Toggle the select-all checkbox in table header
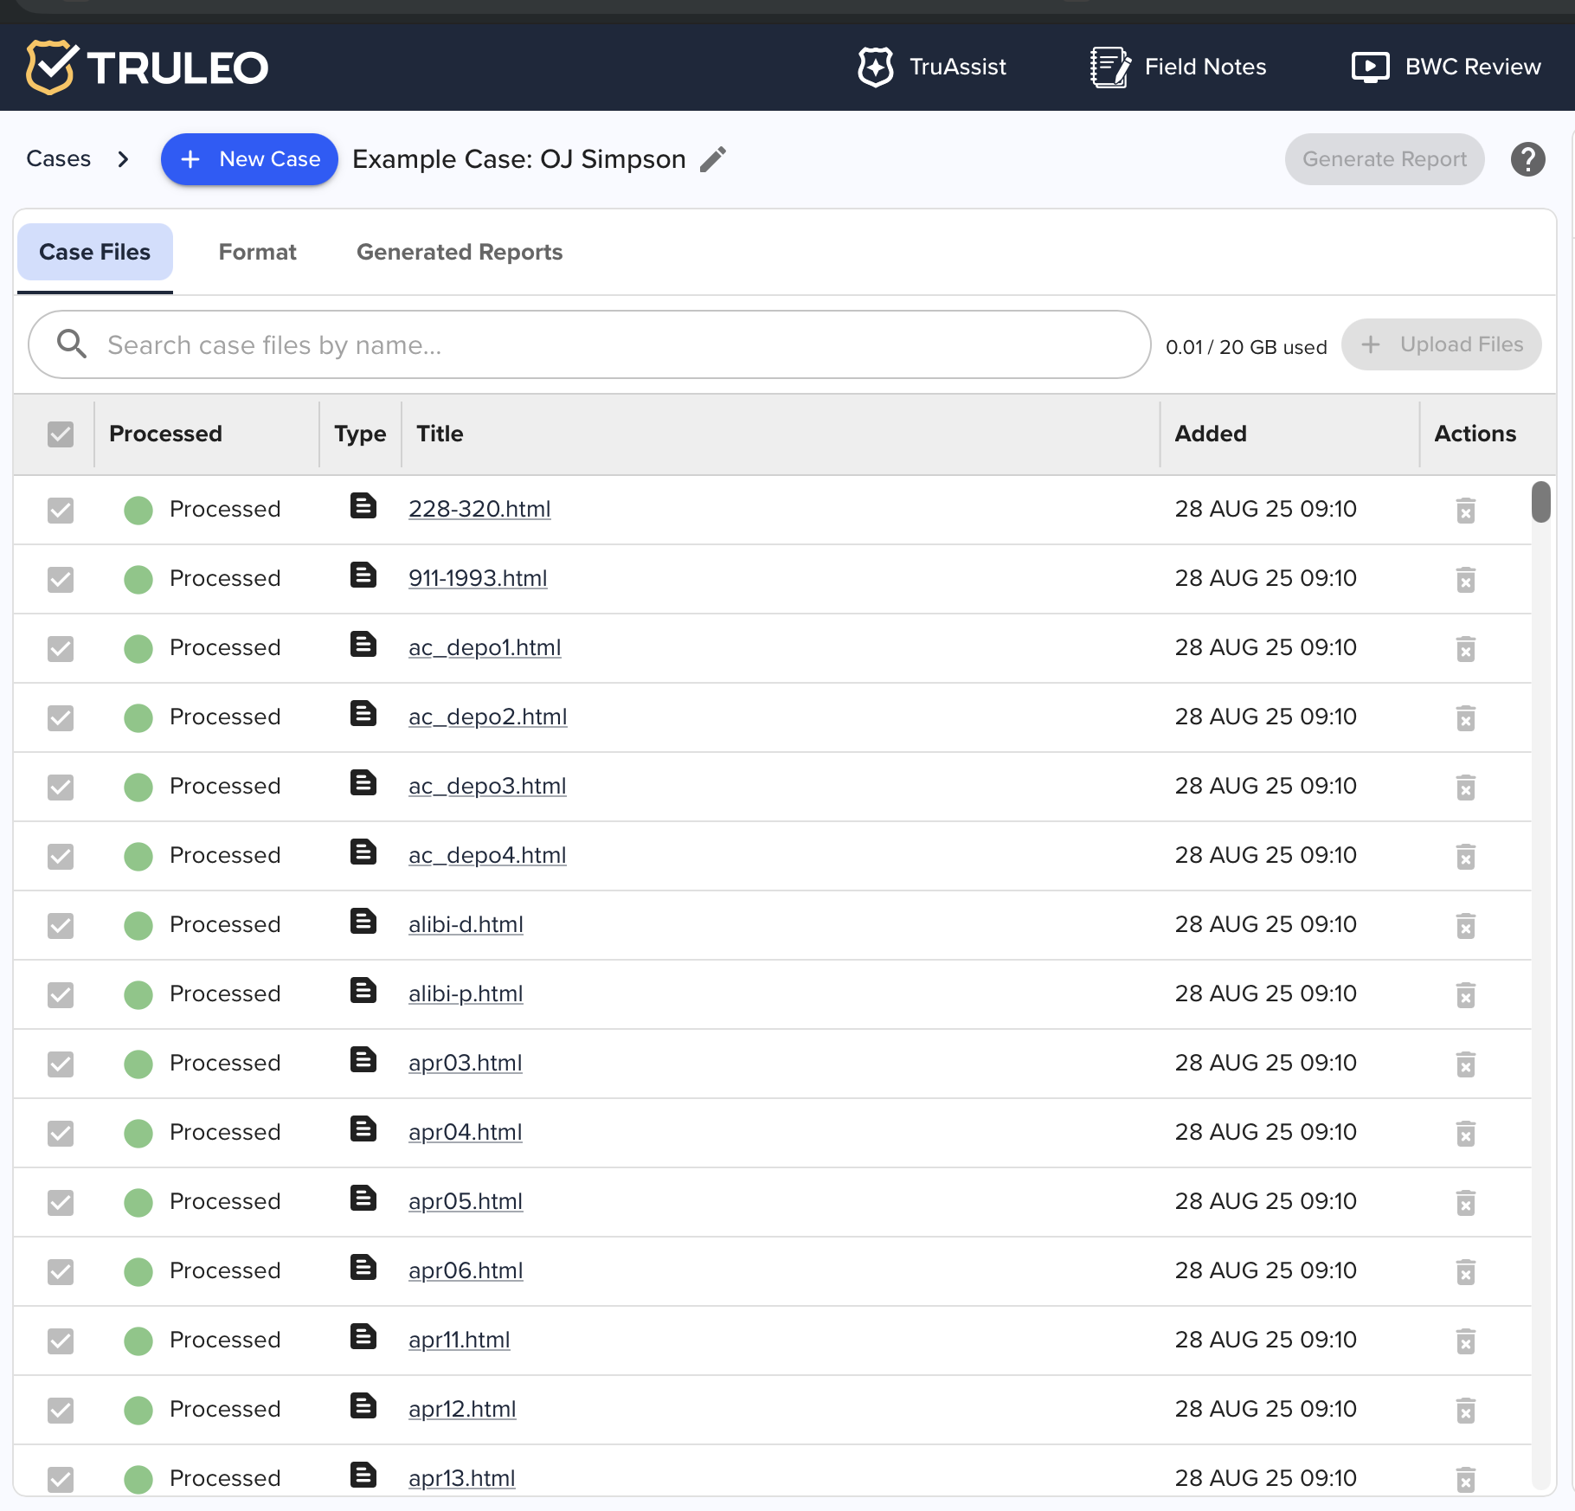 pos(61,434)
